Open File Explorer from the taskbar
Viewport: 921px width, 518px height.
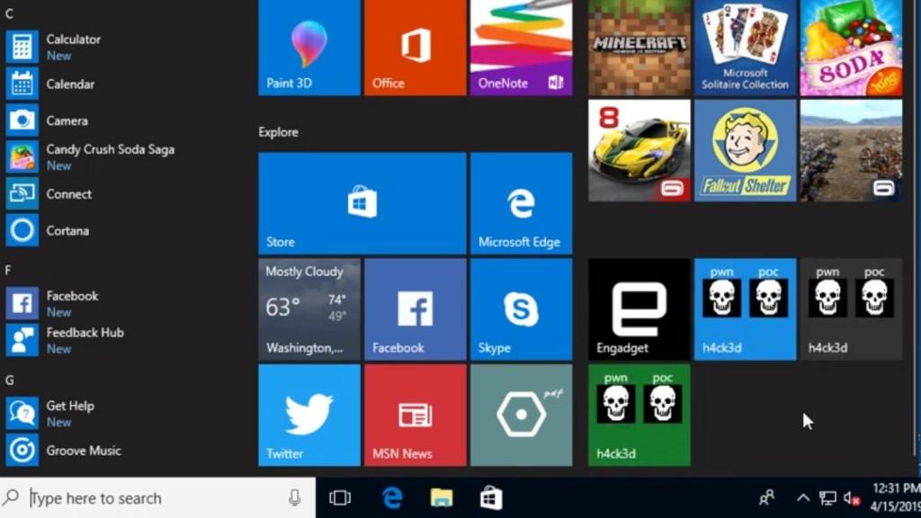[x=441, y=497]
